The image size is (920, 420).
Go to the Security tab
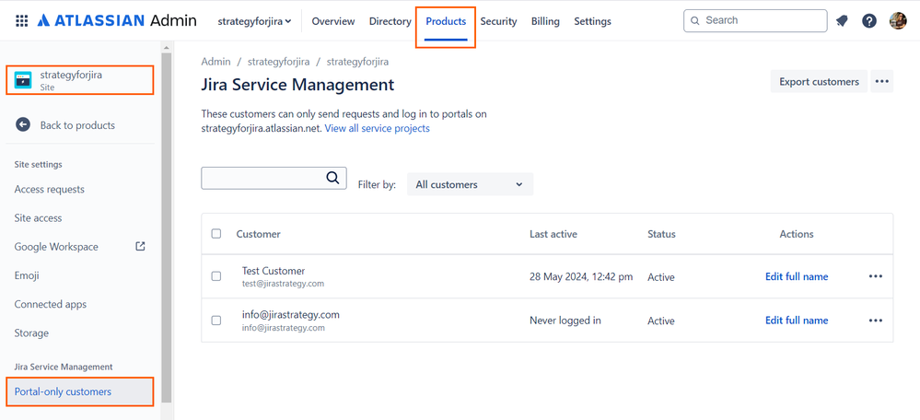click(x=499, y=21)
